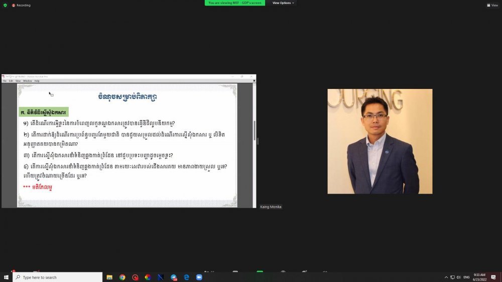Image resolution: width=502 pixels, height=282 pixels.
Task: Open the Help menu in Acrobat
Action: [37, 81]
